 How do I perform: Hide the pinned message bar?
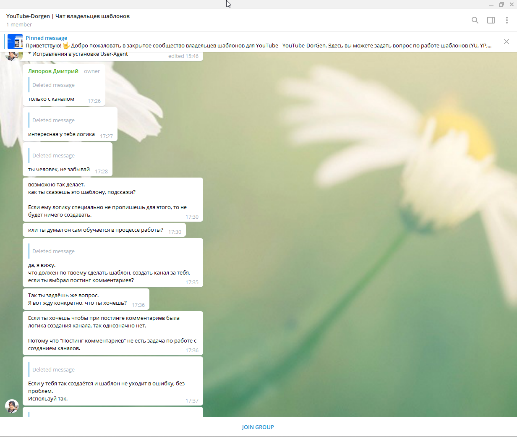pyautogui.click(x=507, y=42)
